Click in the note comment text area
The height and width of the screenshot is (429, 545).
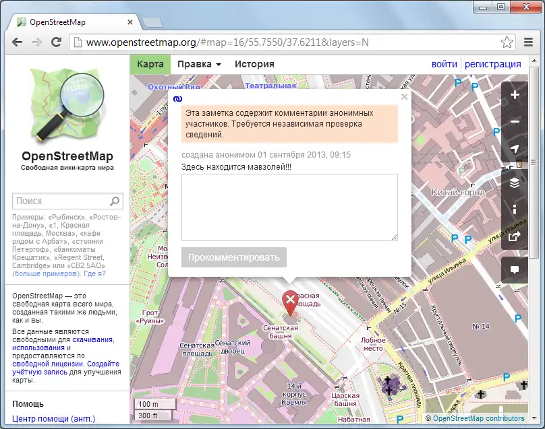click(289, 207)
